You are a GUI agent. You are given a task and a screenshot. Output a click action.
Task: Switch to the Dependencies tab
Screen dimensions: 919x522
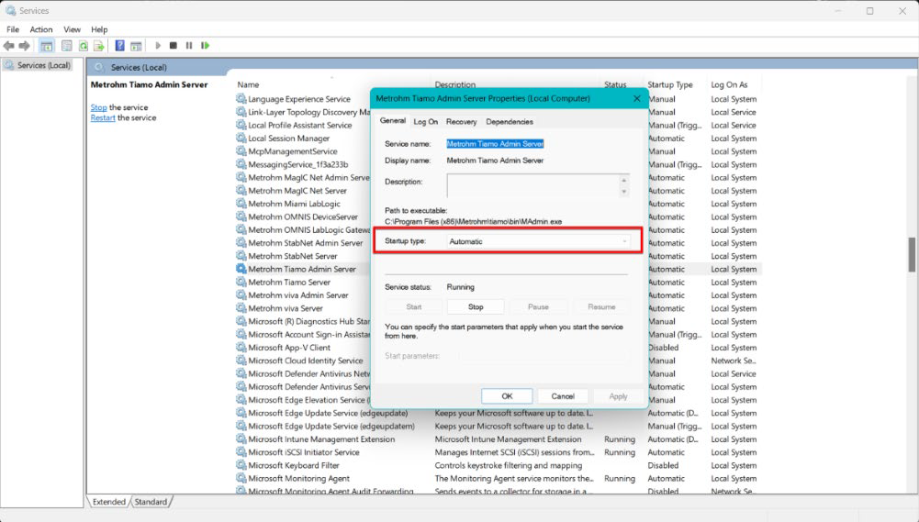[510, 122]
